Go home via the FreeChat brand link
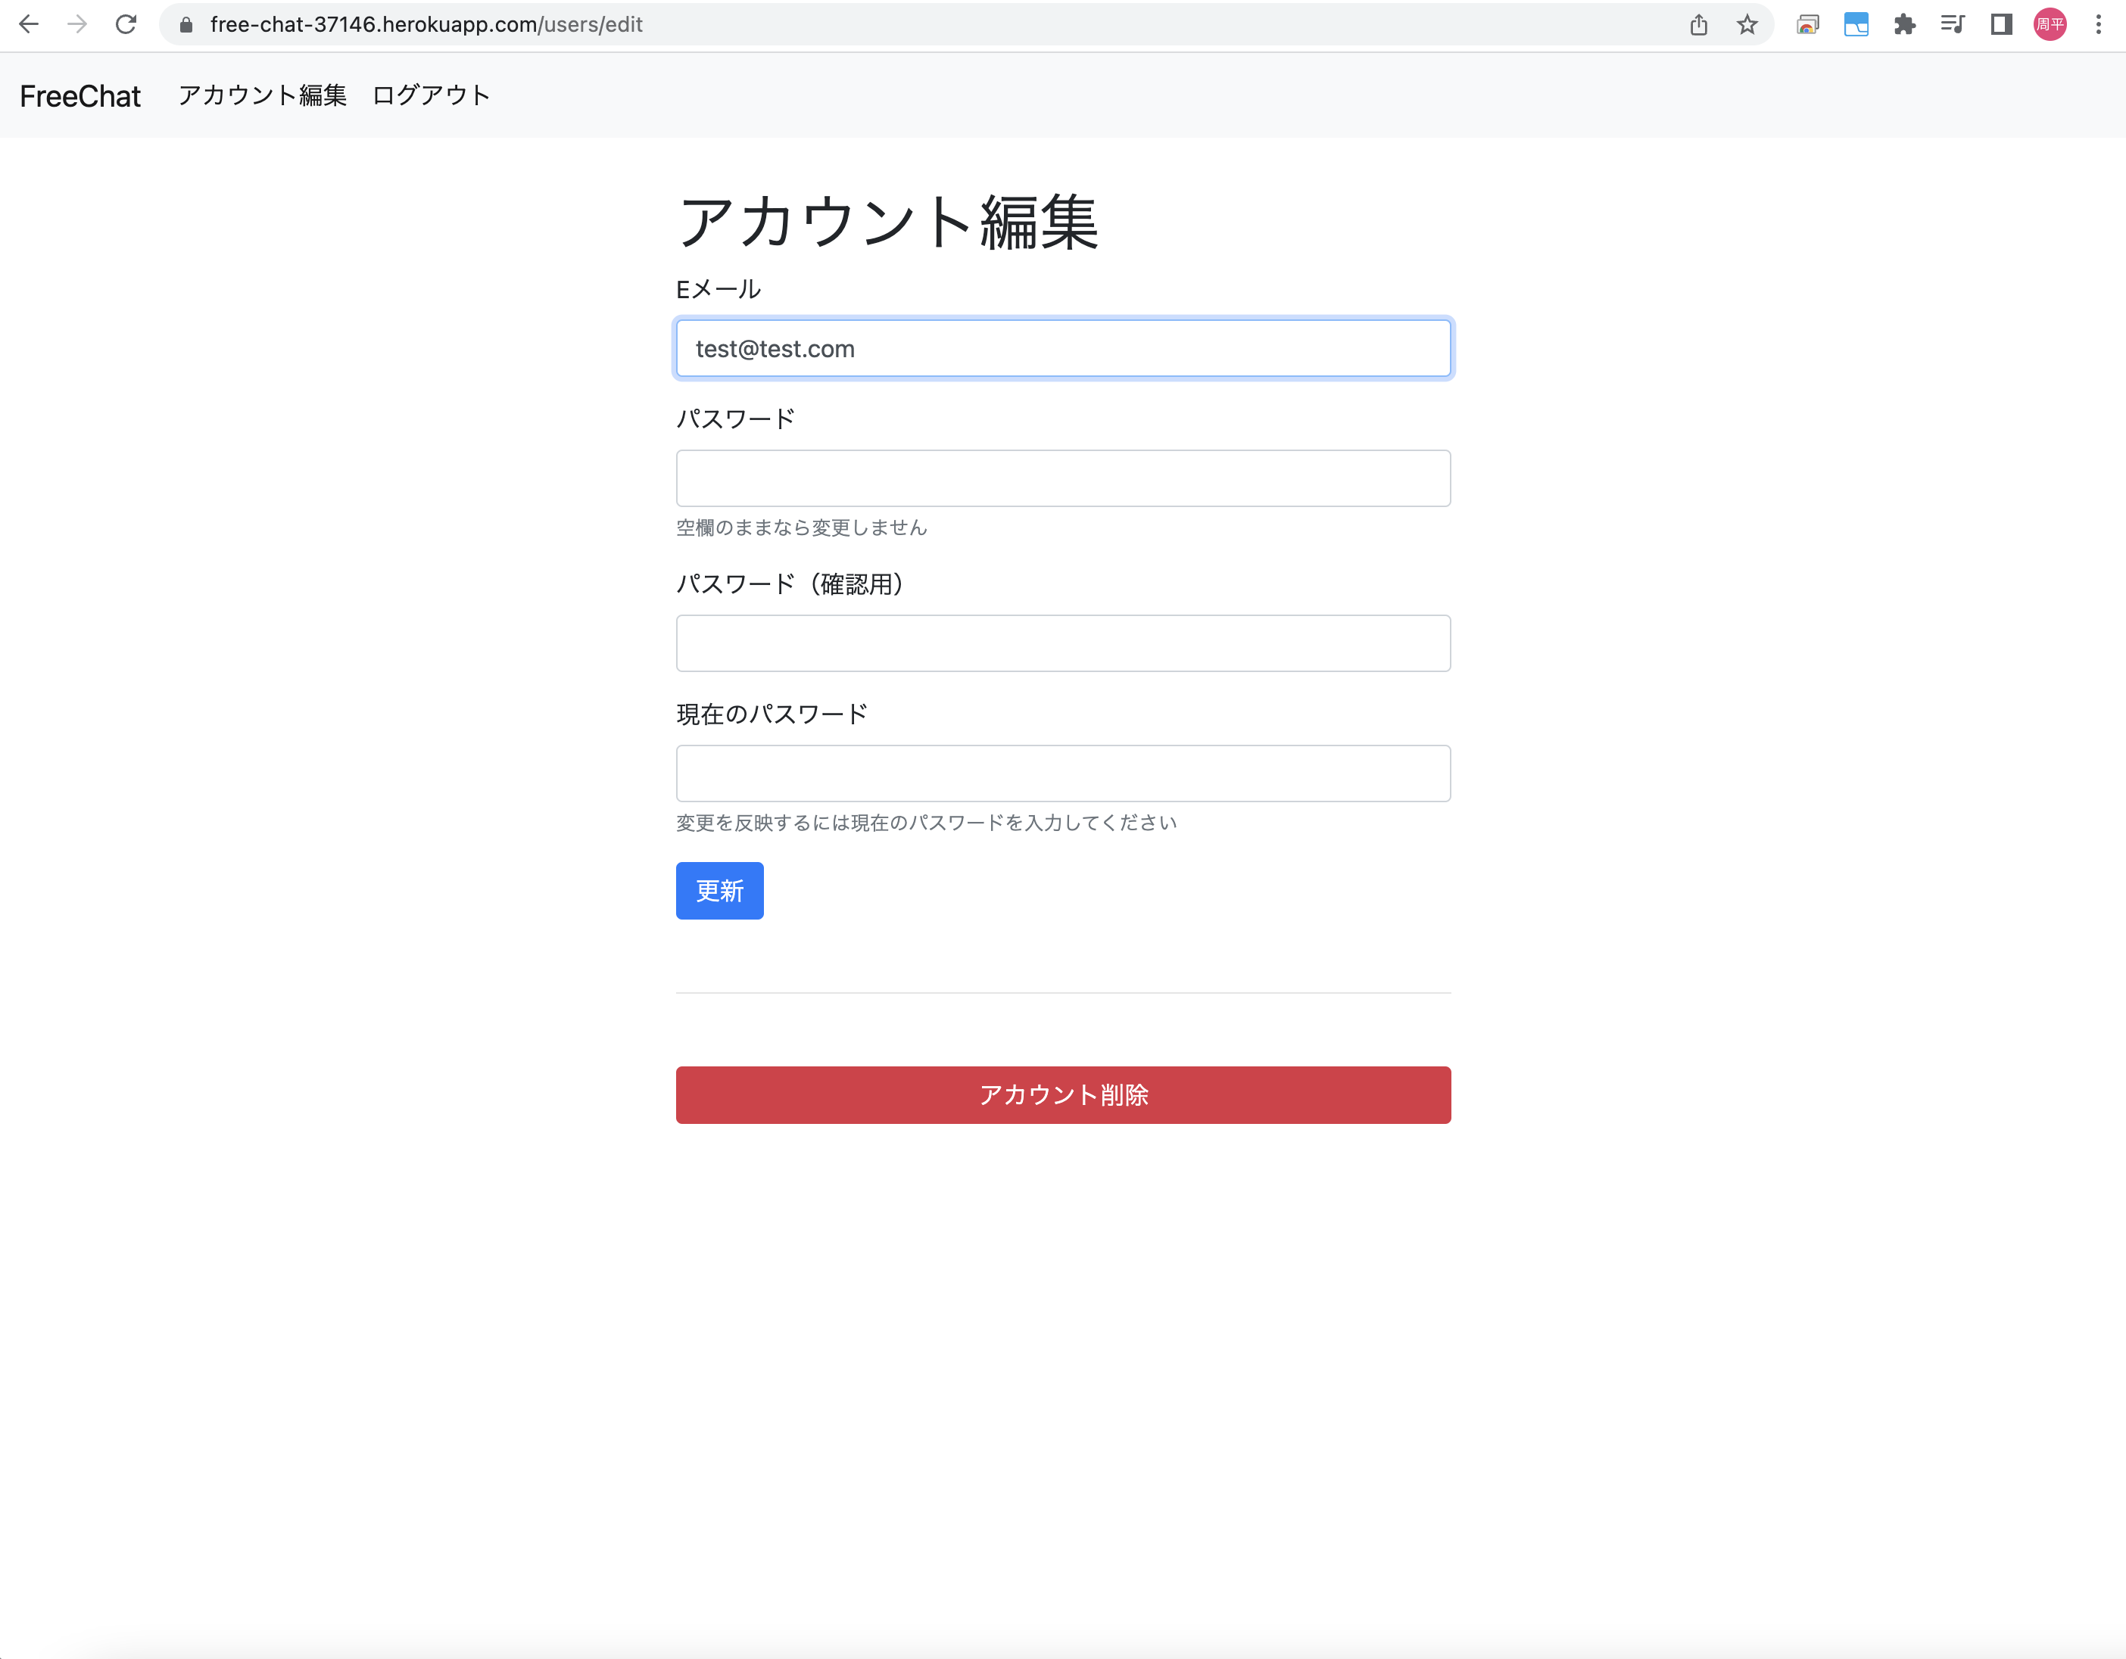Viewport: 2126px width, 1659px height. point(79,95)
